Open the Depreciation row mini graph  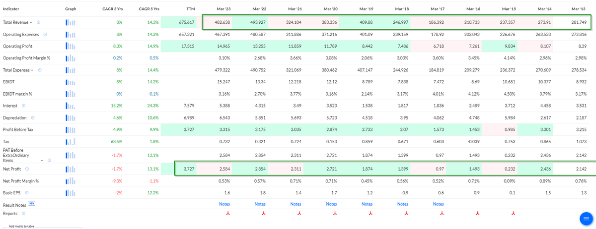71,117
